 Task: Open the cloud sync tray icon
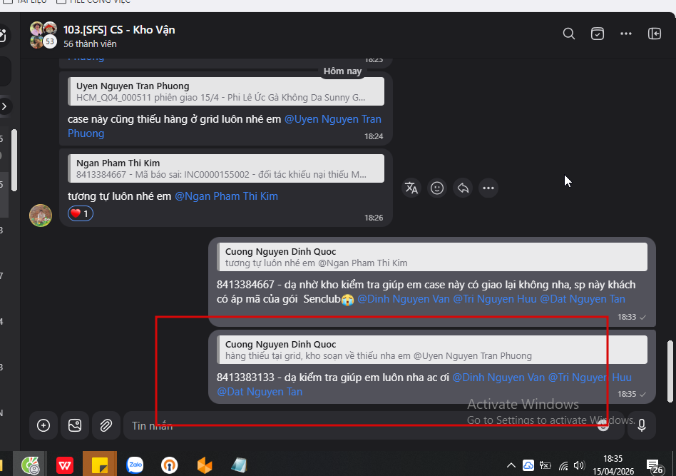tap(528, 465)
